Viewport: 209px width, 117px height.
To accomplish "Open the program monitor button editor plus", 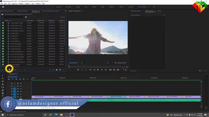I will pyautogui.click(x=125, y=70).
